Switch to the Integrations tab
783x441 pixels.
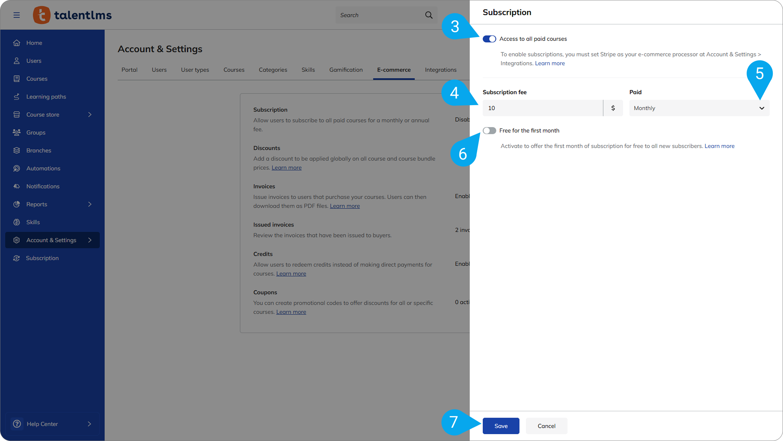[x=440, y=70]
